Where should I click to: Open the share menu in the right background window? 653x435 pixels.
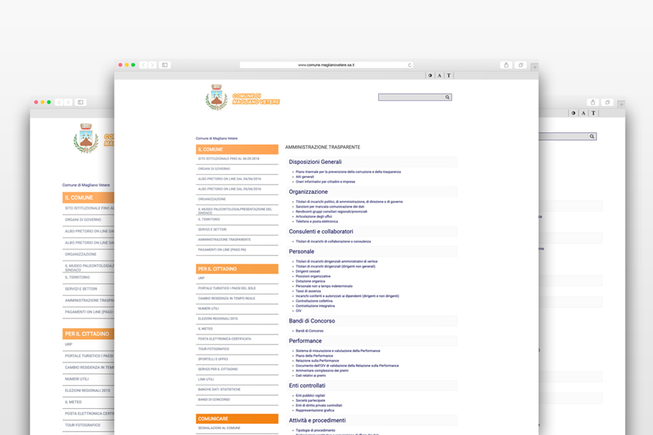593,102
